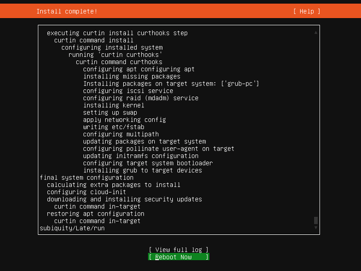Viewport: 361px width, 271px height.
Task: Click the "running 'curtin curthooks'" line
Action: pyautogui.click(x=116, y=55)
